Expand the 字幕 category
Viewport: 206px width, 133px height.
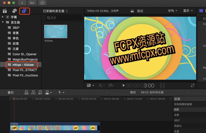point(3,17)
